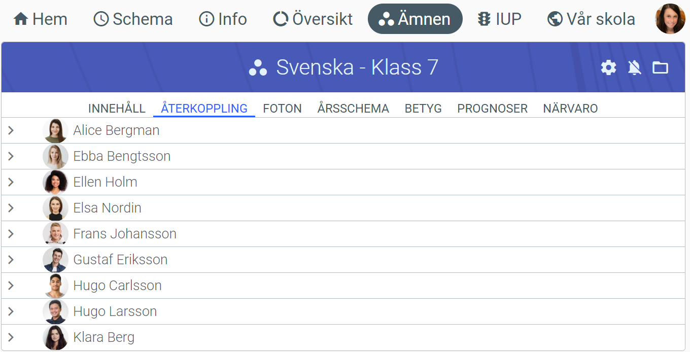The width and height of the screenshot is (690, 352).
Task: Switch to the Betyg tab
Action: [x=423, y=109]
